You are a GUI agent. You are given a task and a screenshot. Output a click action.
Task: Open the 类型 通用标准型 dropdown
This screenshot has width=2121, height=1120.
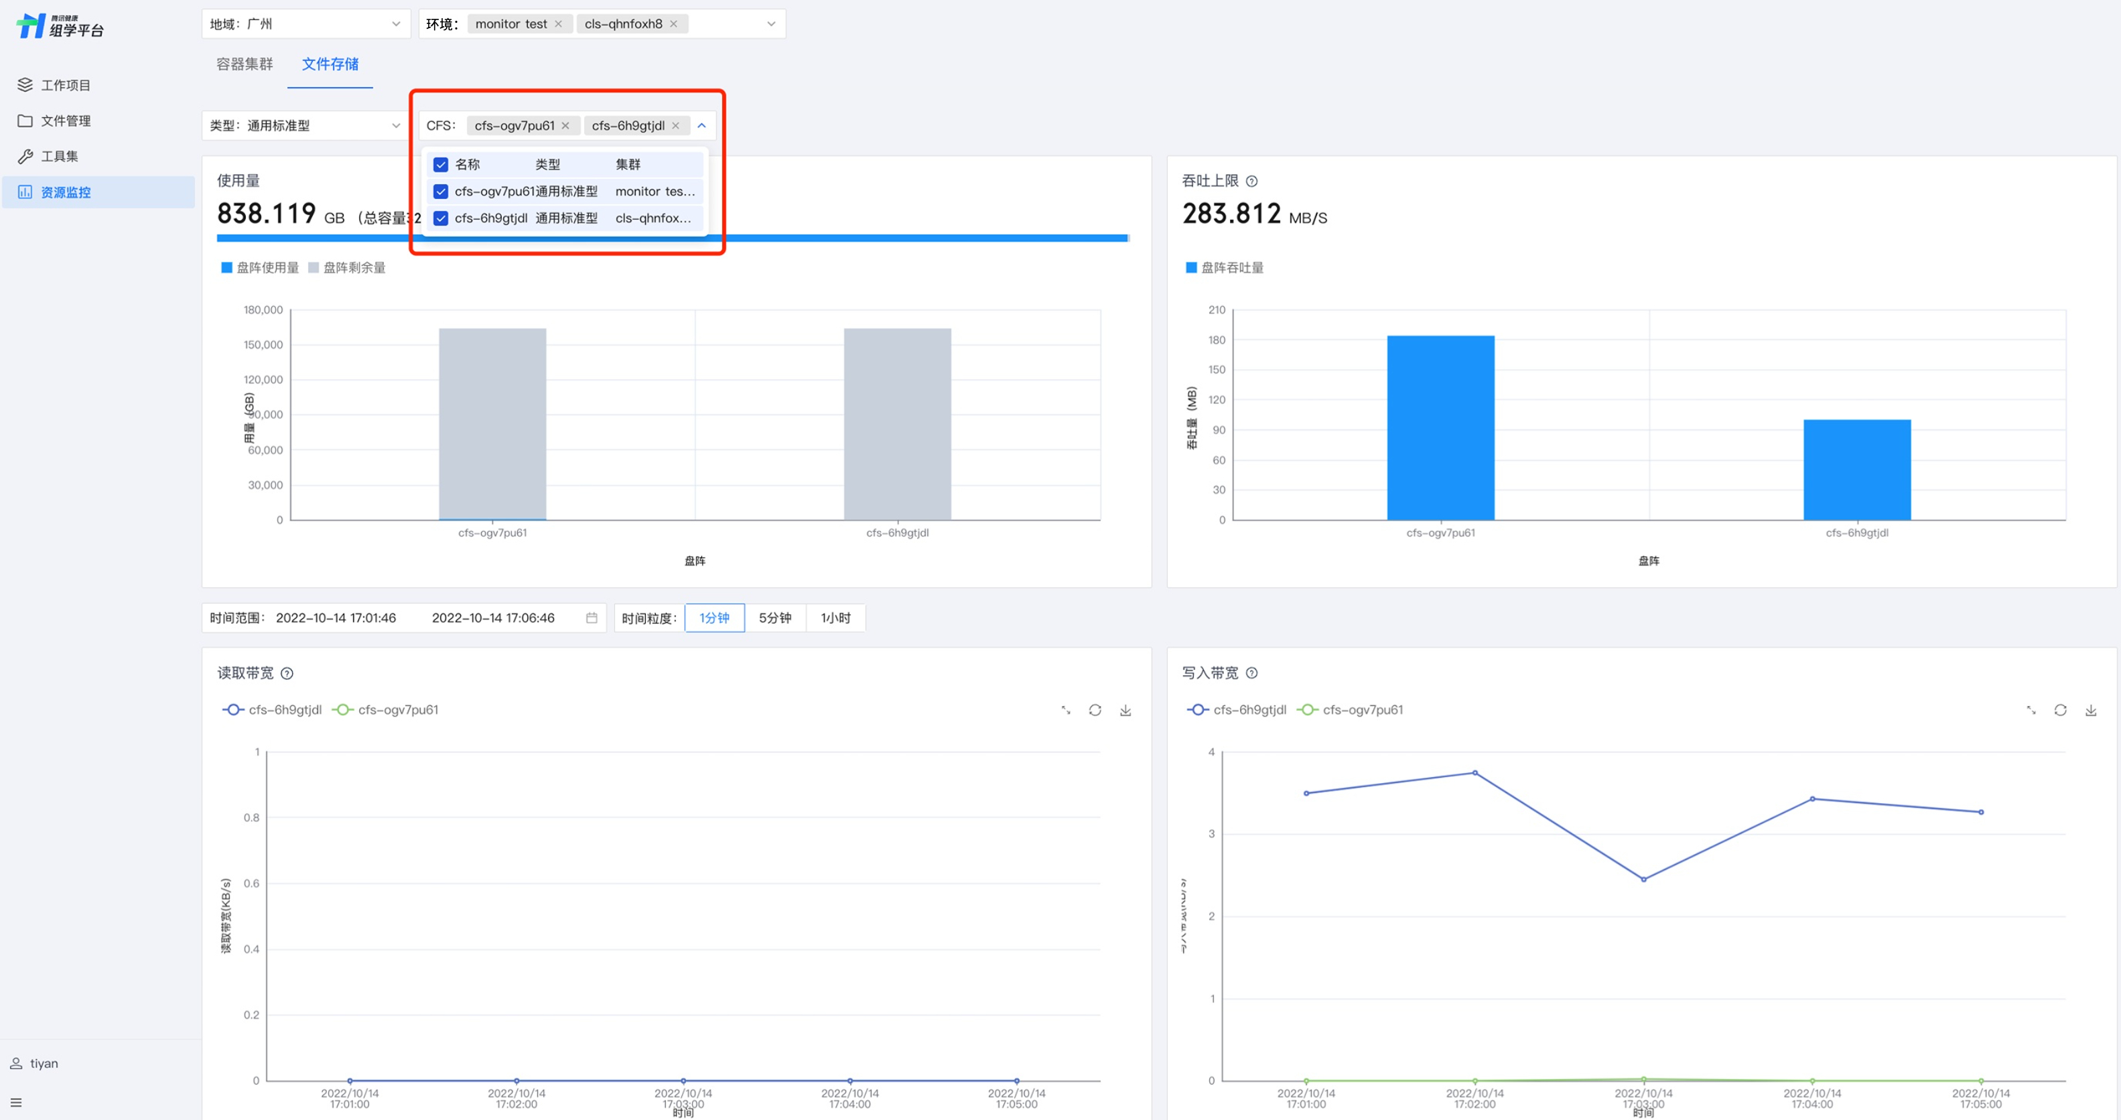[305, 125]
